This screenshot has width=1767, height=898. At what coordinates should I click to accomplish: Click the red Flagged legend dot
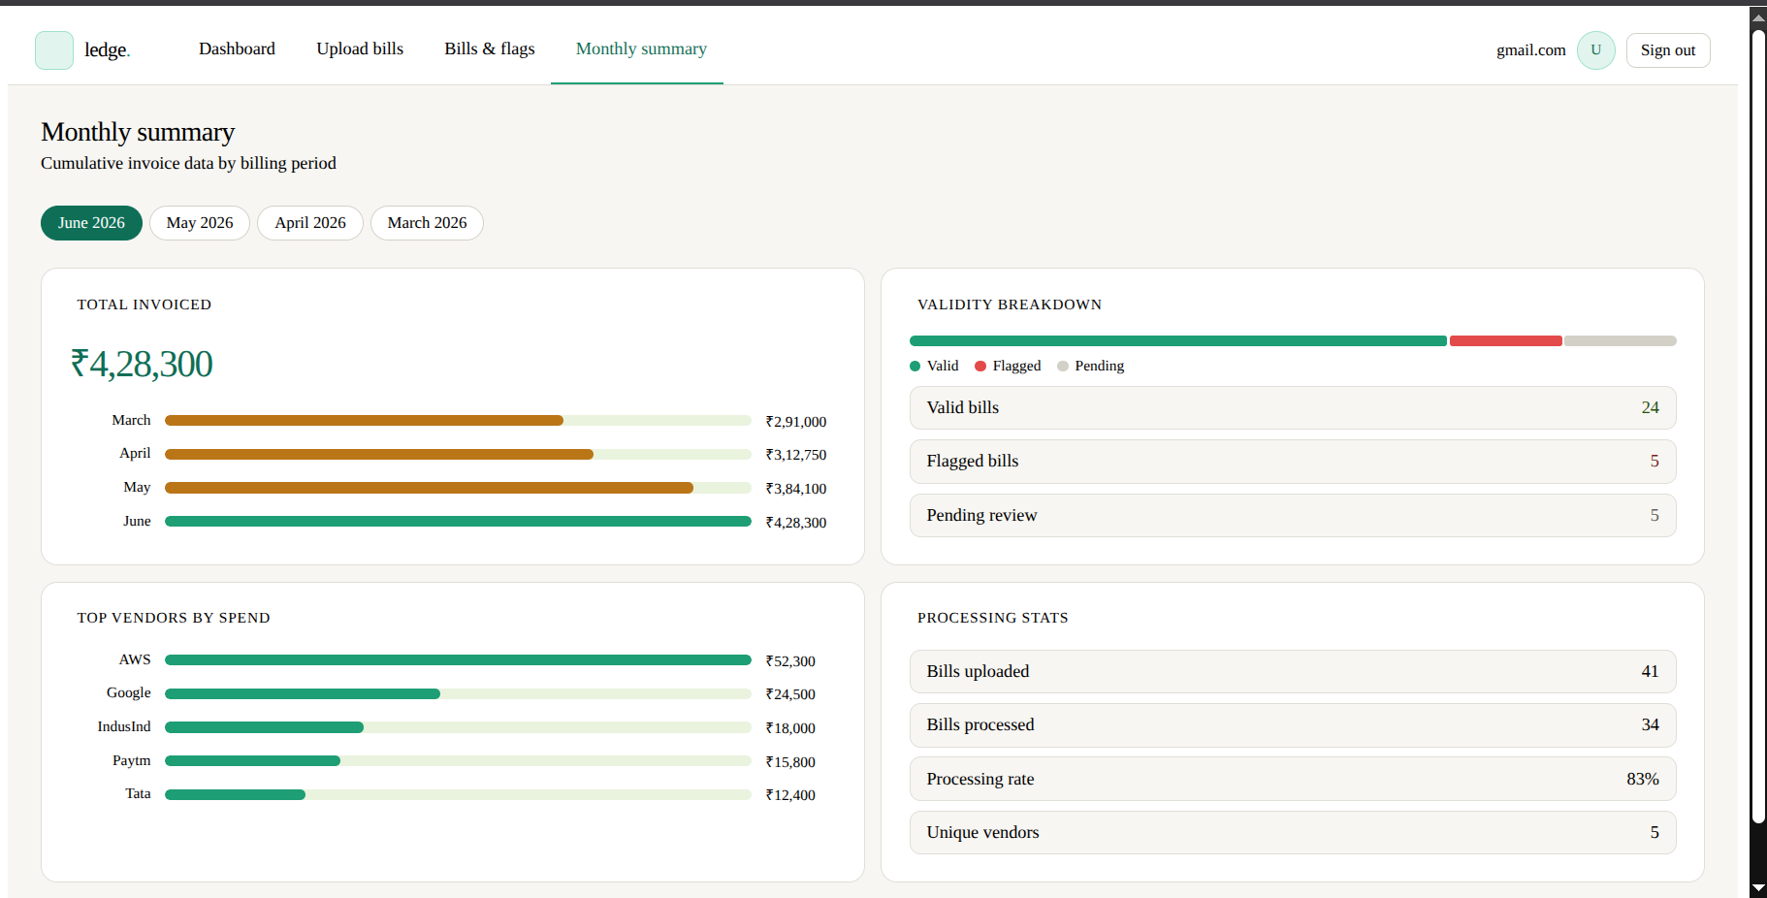pyautogui.click(x=980, y=366)
